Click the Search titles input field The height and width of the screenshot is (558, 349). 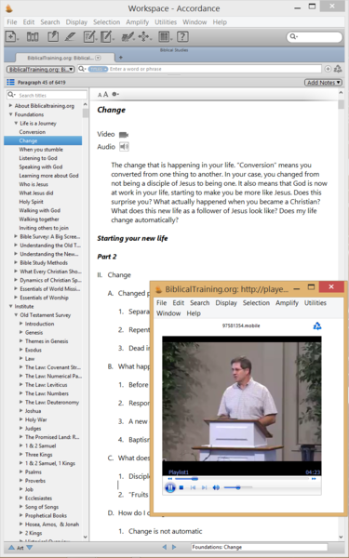(47, 95)
